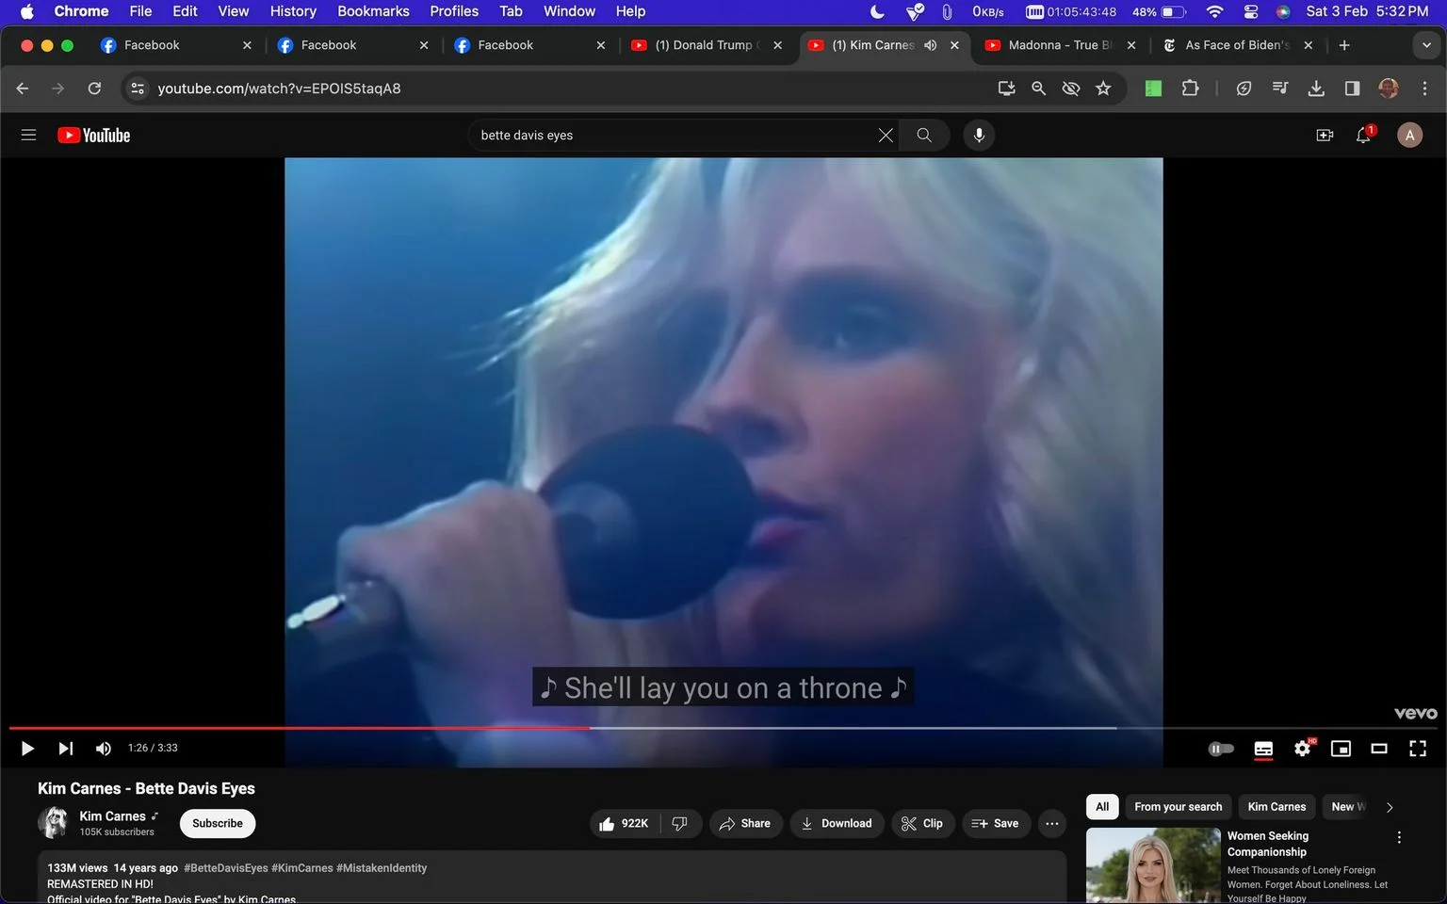This screenshot has height=904, width=1447.
Task: Open the YouTube Create video icon
Action: point(1325,136)
